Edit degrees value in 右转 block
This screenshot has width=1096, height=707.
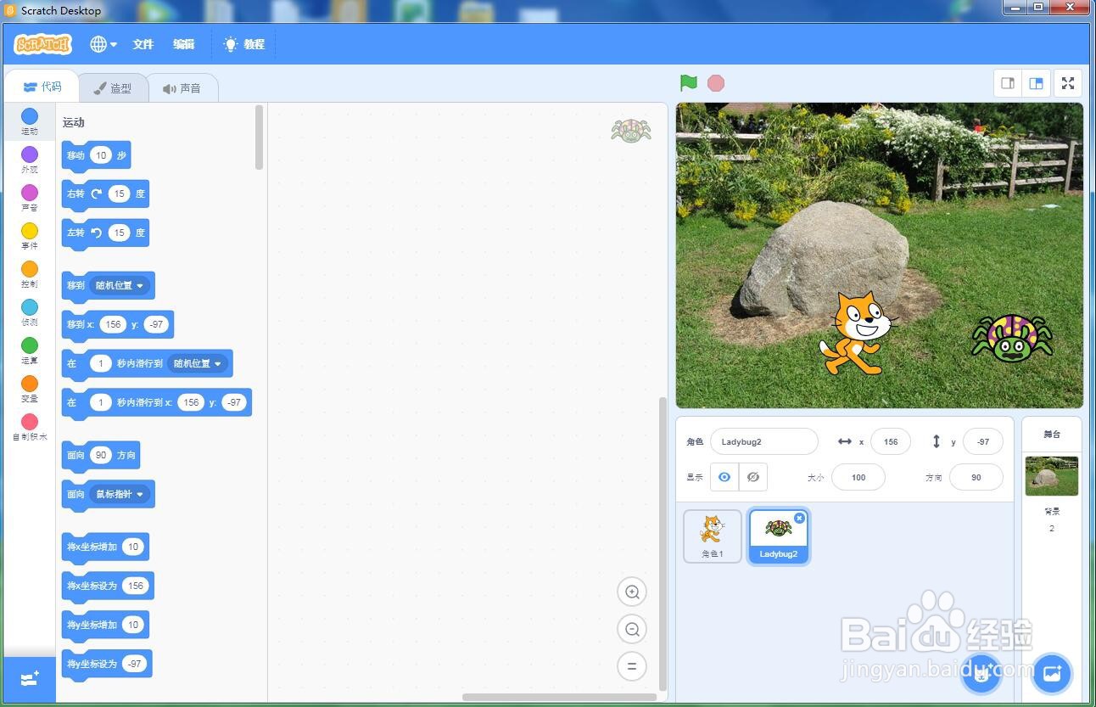click(119, 194)
